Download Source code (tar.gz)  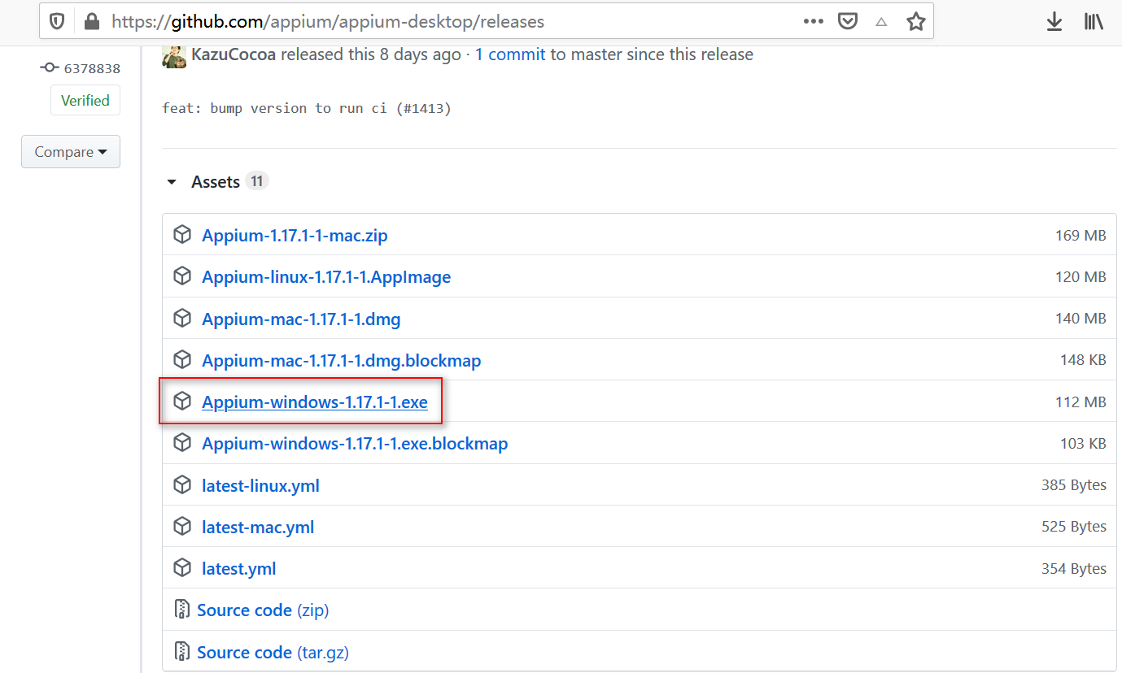click(273, 652)
